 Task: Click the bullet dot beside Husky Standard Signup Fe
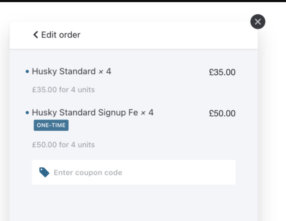pos(27,113)
